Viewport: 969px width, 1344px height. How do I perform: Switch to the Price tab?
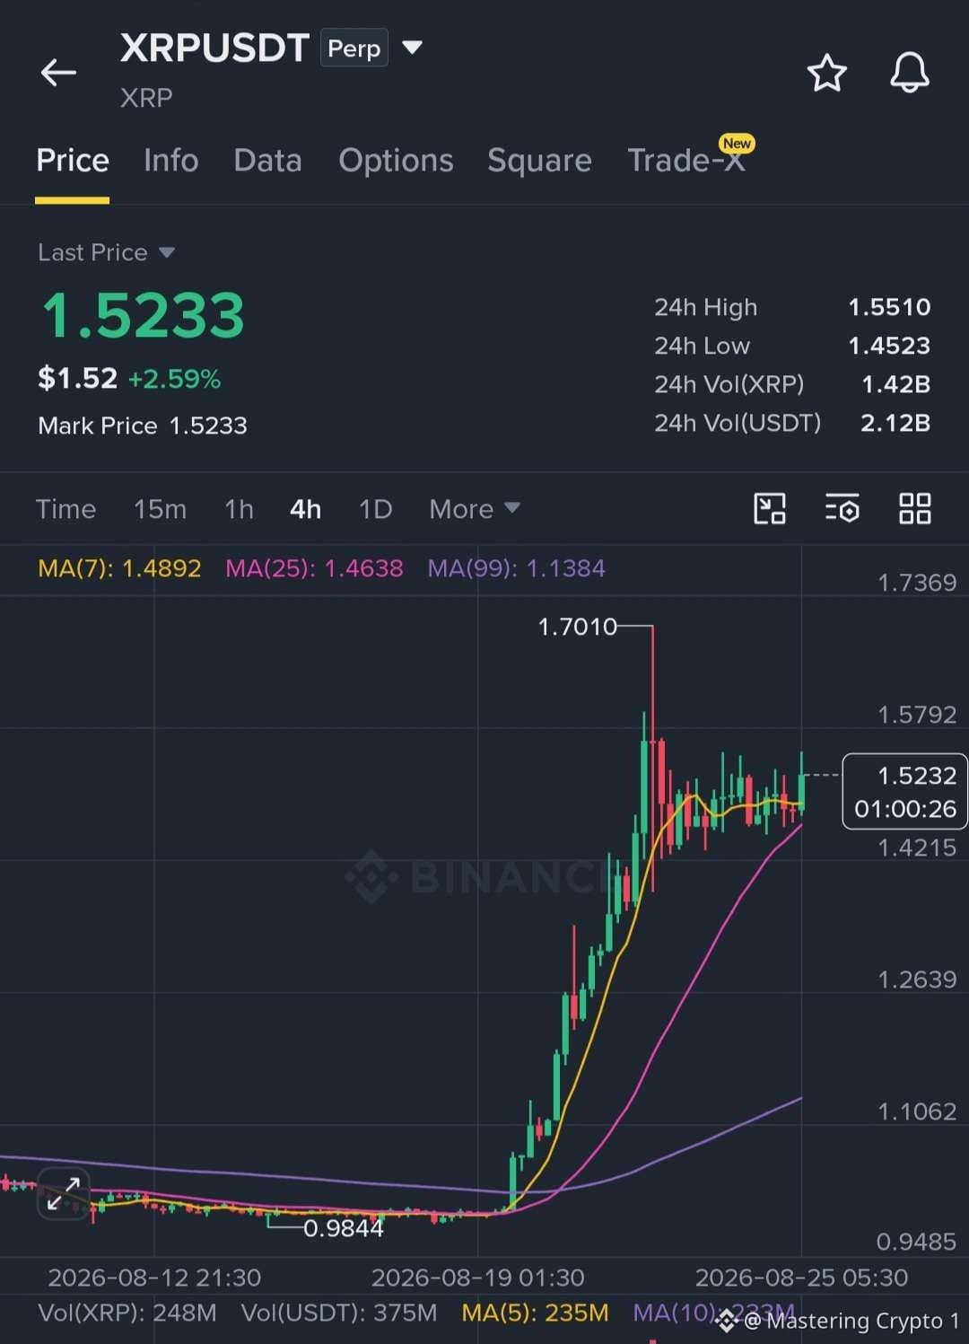(x=73, y=161)
